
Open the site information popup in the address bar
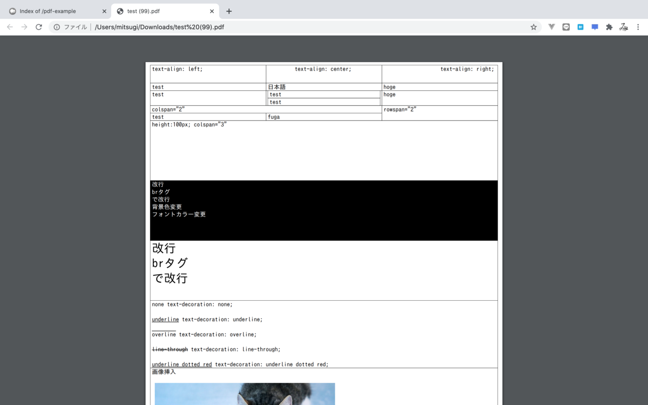pos(57,26)
